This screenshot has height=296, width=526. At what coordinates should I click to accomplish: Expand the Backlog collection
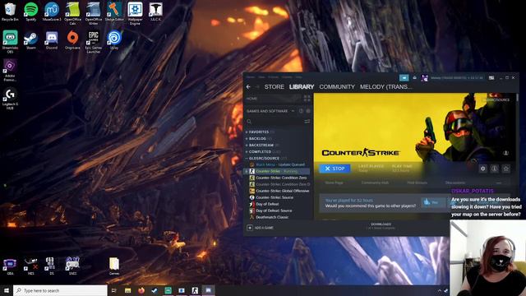pyautogui.click(x=247, y=139)
